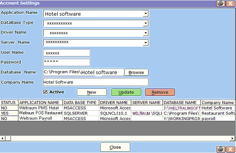Click the DATABASE NAME column header
This screenshot has height=153, width=236.
182,102
